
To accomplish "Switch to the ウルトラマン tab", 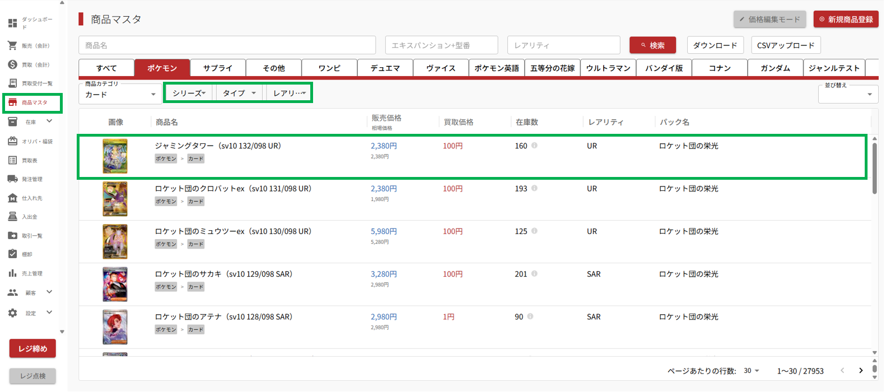I will click(x=608, y=68).
